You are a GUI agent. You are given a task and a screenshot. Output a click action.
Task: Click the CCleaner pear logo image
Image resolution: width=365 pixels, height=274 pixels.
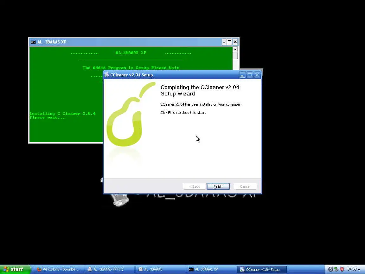point(131,114)
